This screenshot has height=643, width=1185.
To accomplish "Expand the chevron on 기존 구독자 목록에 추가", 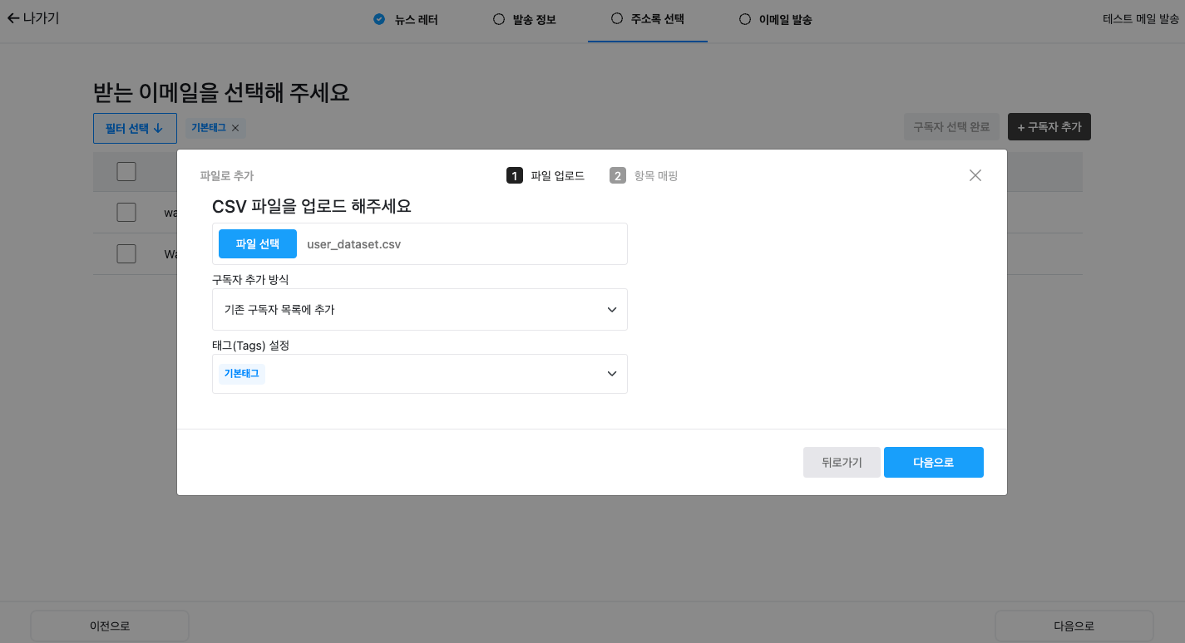I will 612,309.
